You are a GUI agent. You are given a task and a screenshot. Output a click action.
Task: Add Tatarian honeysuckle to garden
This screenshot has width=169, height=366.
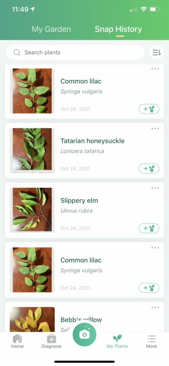tap(149, 168)
